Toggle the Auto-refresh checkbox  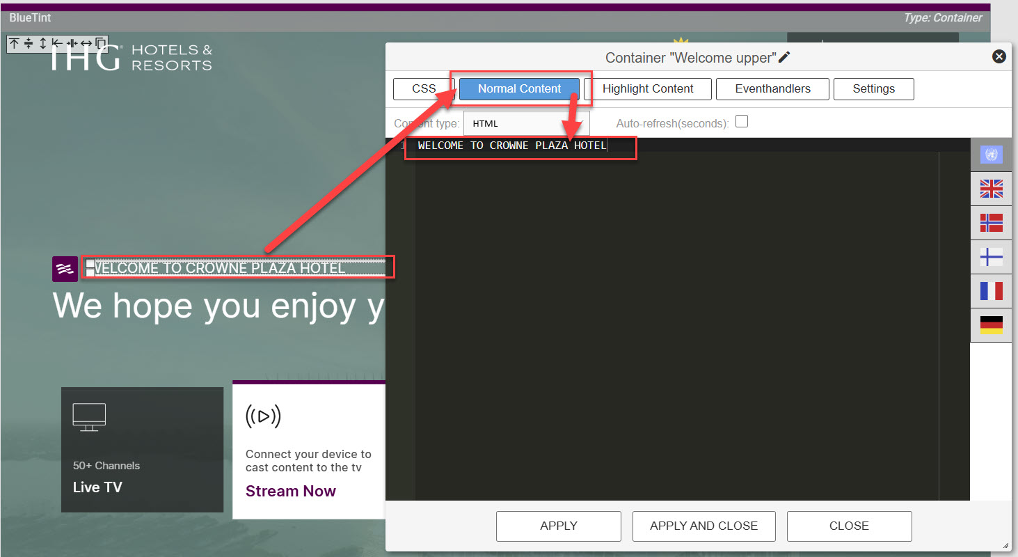tap(742, 122)
